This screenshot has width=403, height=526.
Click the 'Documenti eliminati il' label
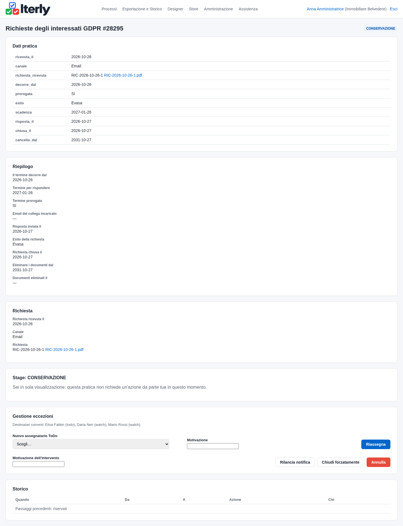tap(30, 278)
